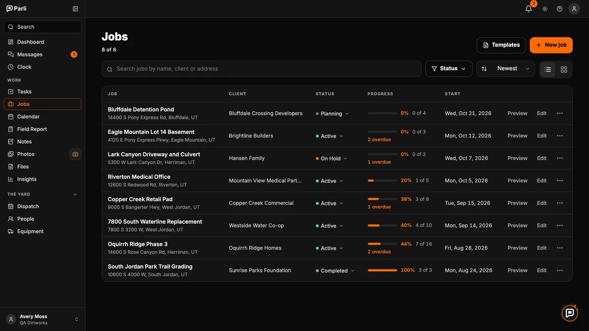Screen dimensions: 589x331
Task: Open the chat assistant bubble icon
Action: [570, 313]
